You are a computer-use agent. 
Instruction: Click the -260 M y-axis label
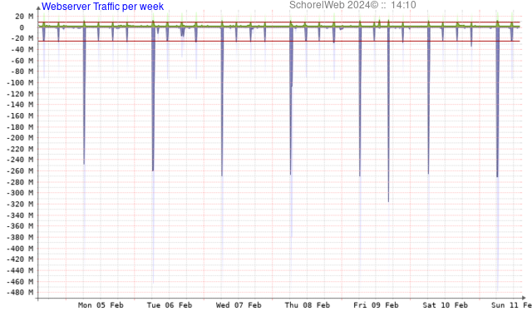pos(20,170)
